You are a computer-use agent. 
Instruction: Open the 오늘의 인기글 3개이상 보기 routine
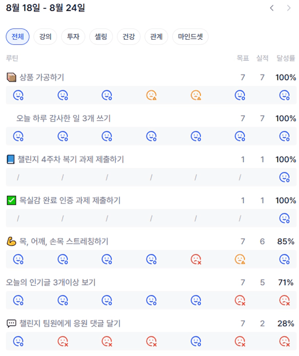tap(50, 283)
